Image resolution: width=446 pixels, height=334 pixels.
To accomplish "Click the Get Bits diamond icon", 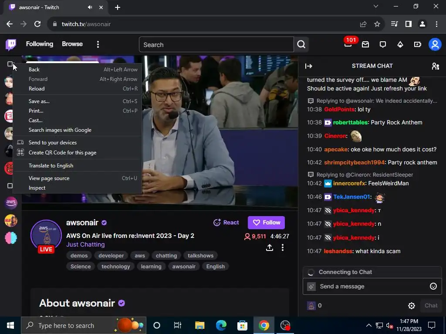I will 400,44.
